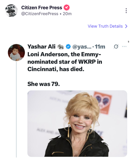
Task: Open the vertical three-dot post options menu
Action: click(126, 10)
